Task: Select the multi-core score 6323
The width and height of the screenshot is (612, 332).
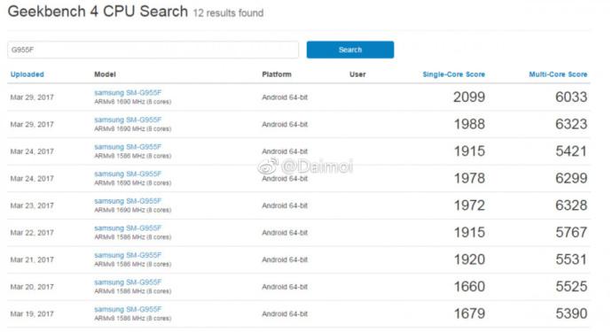Action: click(571, 124)
